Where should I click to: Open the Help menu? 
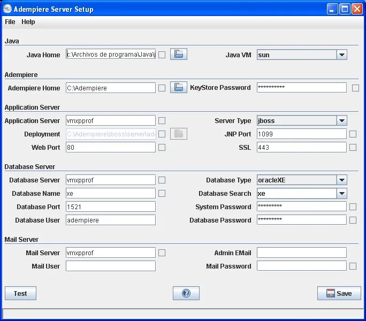click(x=28, y=22)
